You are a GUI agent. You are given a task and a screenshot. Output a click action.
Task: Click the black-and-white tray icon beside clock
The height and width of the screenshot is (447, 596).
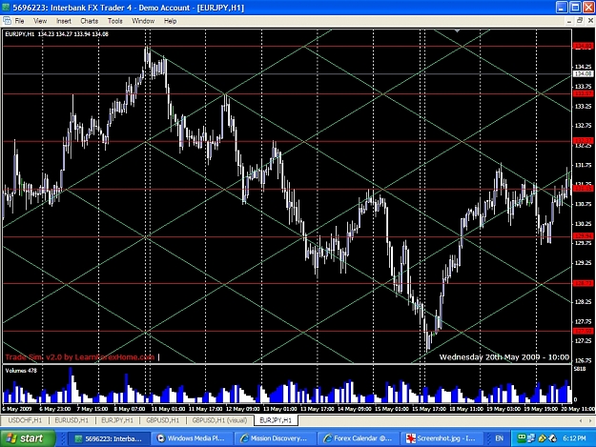(552, 438)
